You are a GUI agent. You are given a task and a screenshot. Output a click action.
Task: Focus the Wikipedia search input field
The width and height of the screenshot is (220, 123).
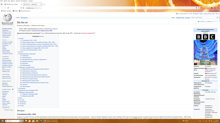(x=204, y=17)
